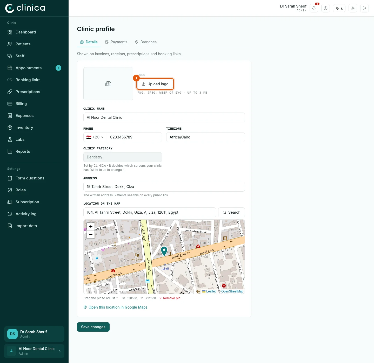Open the Staff section
Viewport: 374px width, 363px height.
34,56
